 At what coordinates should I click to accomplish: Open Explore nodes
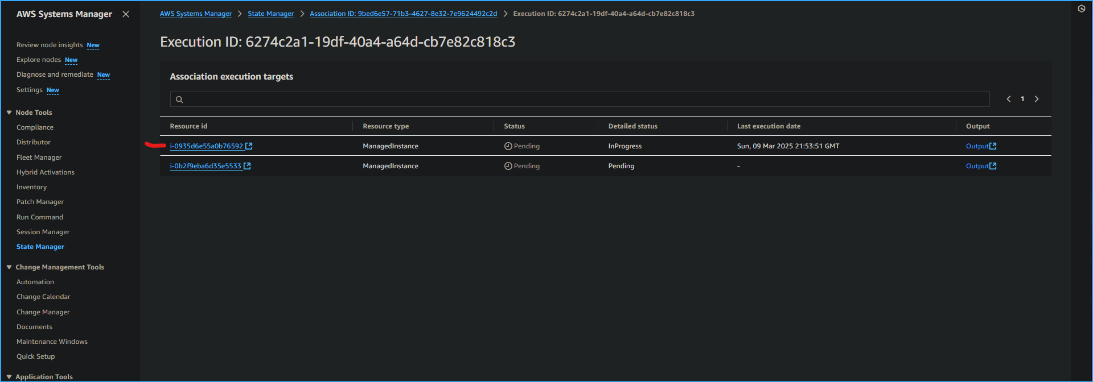pyautogui.click(x=39, y=60)
